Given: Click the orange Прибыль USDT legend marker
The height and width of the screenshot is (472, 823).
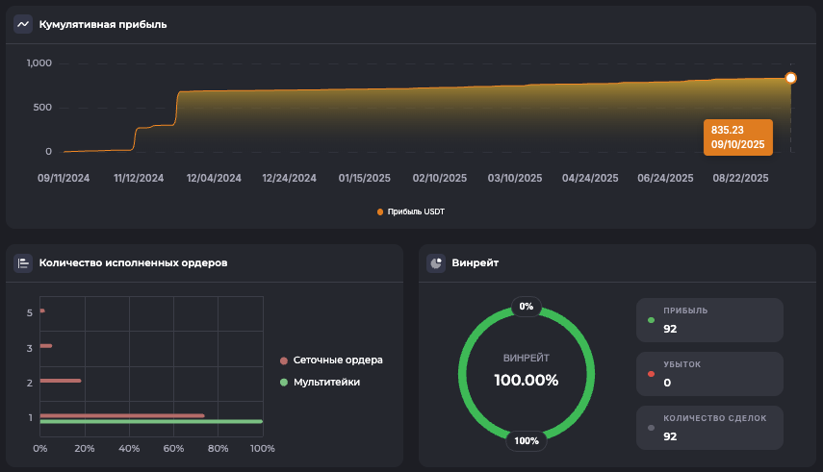Looking at the screenshot, I should tap(380, 211).
